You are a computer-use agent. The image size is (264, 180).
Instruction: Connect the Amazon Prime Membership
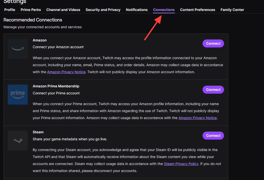tap(213, 90)
